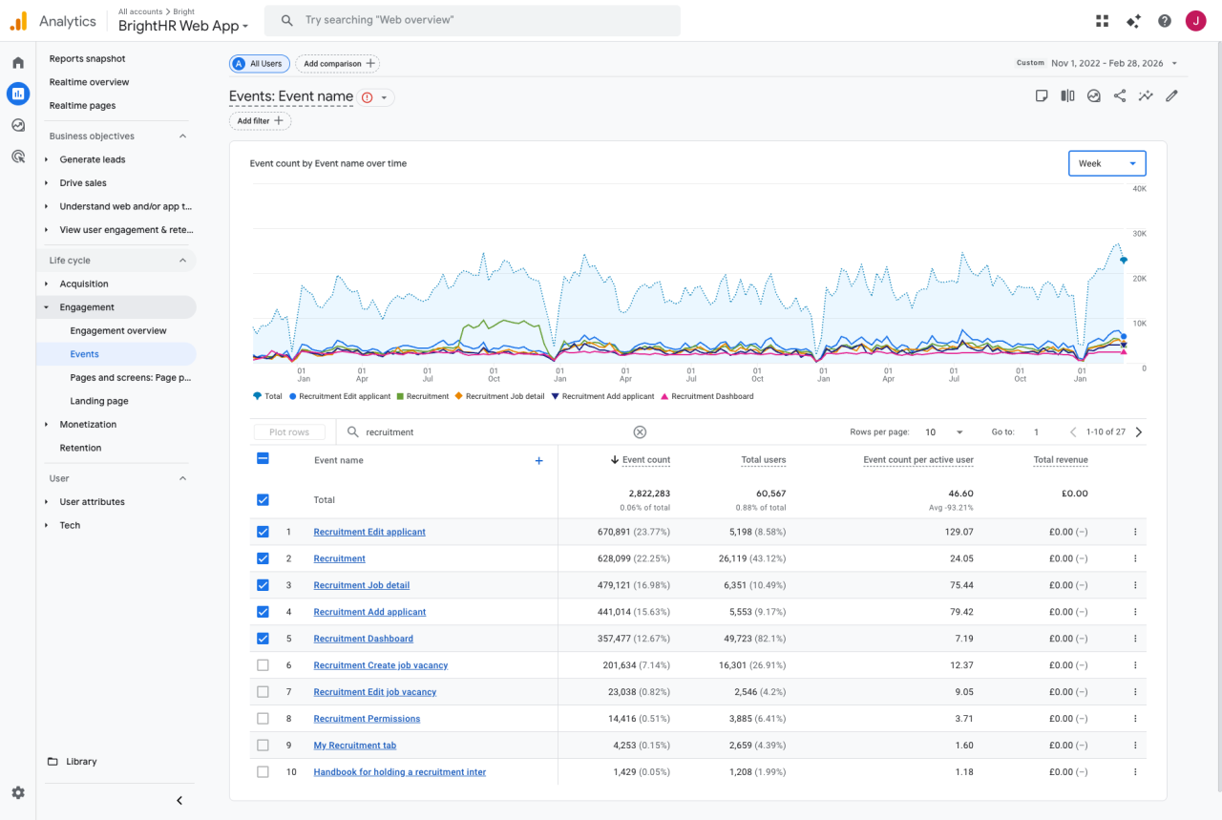Click the settings gear at bottom left
The height and width of the screenshot is (820, 1222).
click(17, 792)
